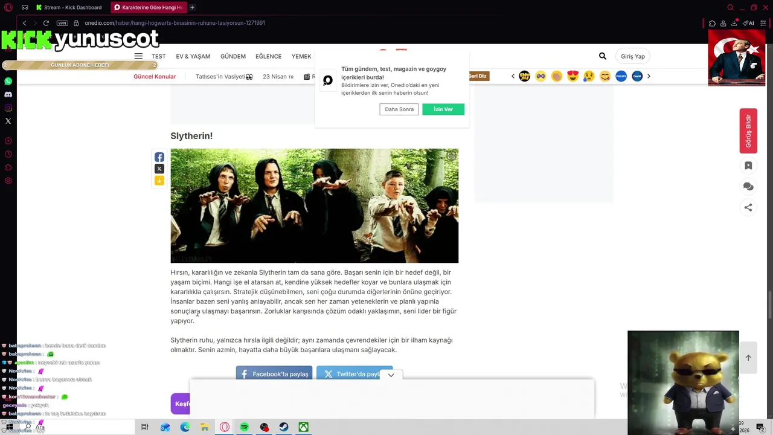Click the yellow down-arrow share icon

click(x=159, y=181)
